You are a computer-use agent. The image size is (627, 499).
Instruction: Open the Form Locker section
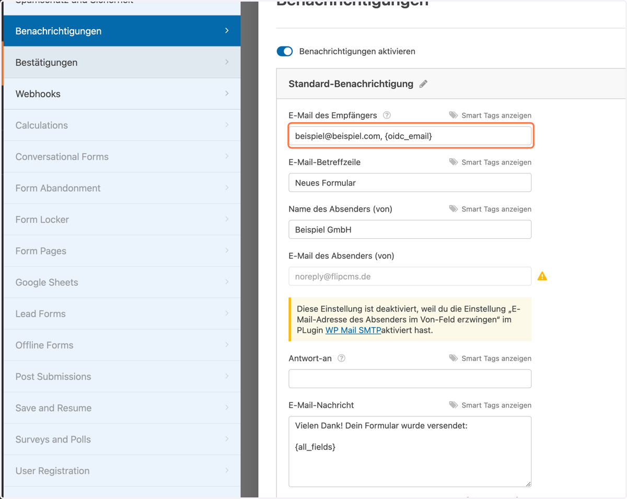pyautogui.click(x=122, y=219)
